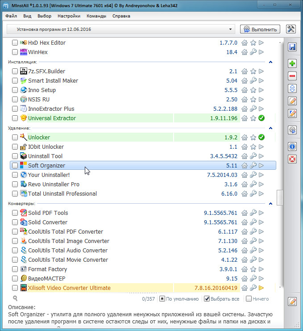Tick the Universal Extractor checkbox

click(x=15, y=118)
